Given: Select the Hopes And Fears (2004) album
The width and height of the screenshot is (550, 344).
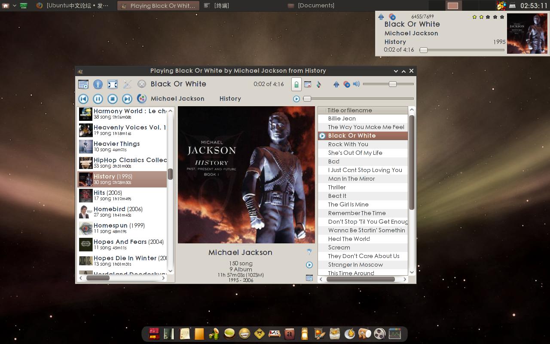Looking at the screenshot, I should [122, 245].
